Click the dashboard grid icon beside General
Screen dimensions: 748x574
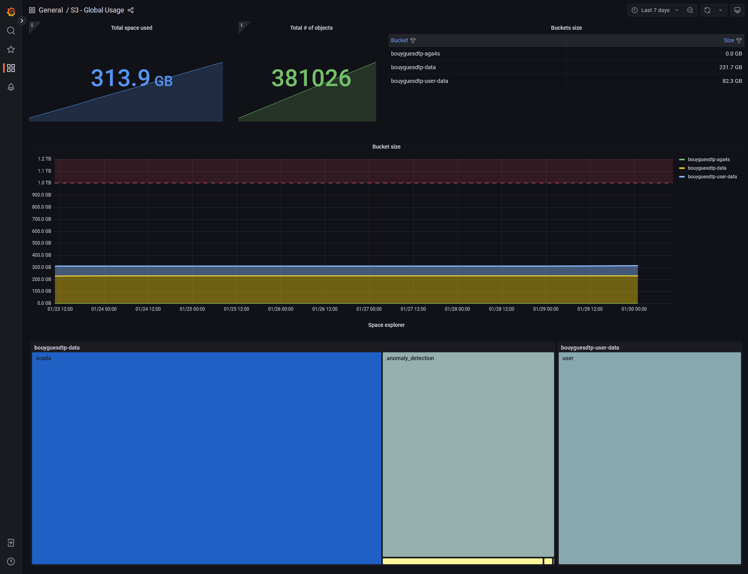pyautogui.click(x=32, y=10)
